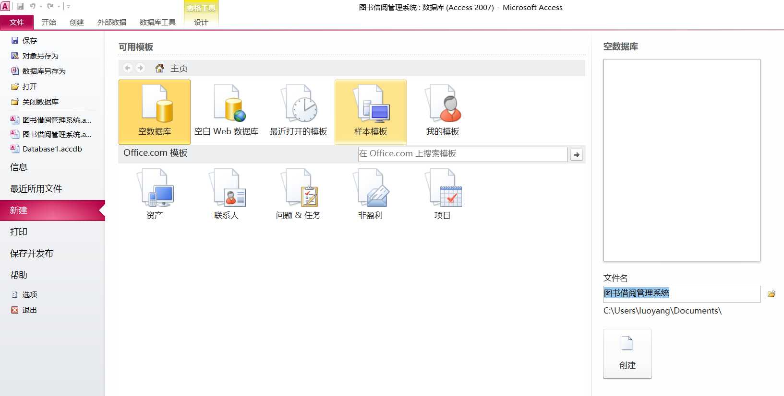Click the browse folder icon next to file name
The width and height of the screenshot is (784, 396).
tap(771, 294)
